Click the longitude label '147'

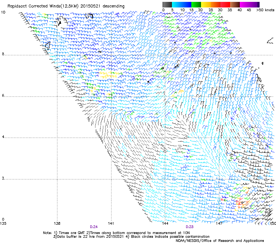219,224
